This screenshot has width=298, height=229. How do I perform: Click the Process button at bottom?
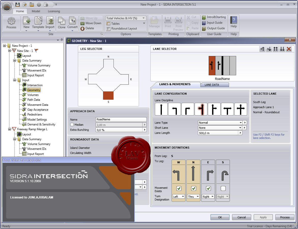[285, 217]
